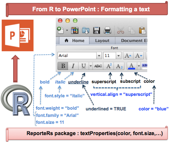Click the R logo
The width and height of the screenshot is (169, 142).
tap(16, 100)
